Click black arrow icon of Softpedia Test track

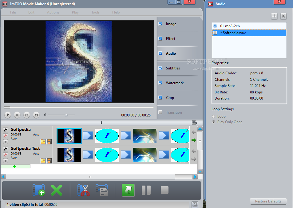(6, 149)
